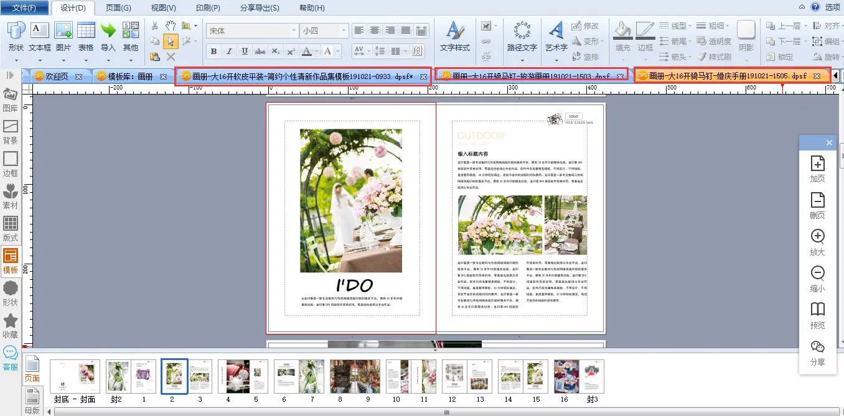Toggle underline text formatting
Screen dimensions: 844x416
pyautogui.click(x=245, y=52)
